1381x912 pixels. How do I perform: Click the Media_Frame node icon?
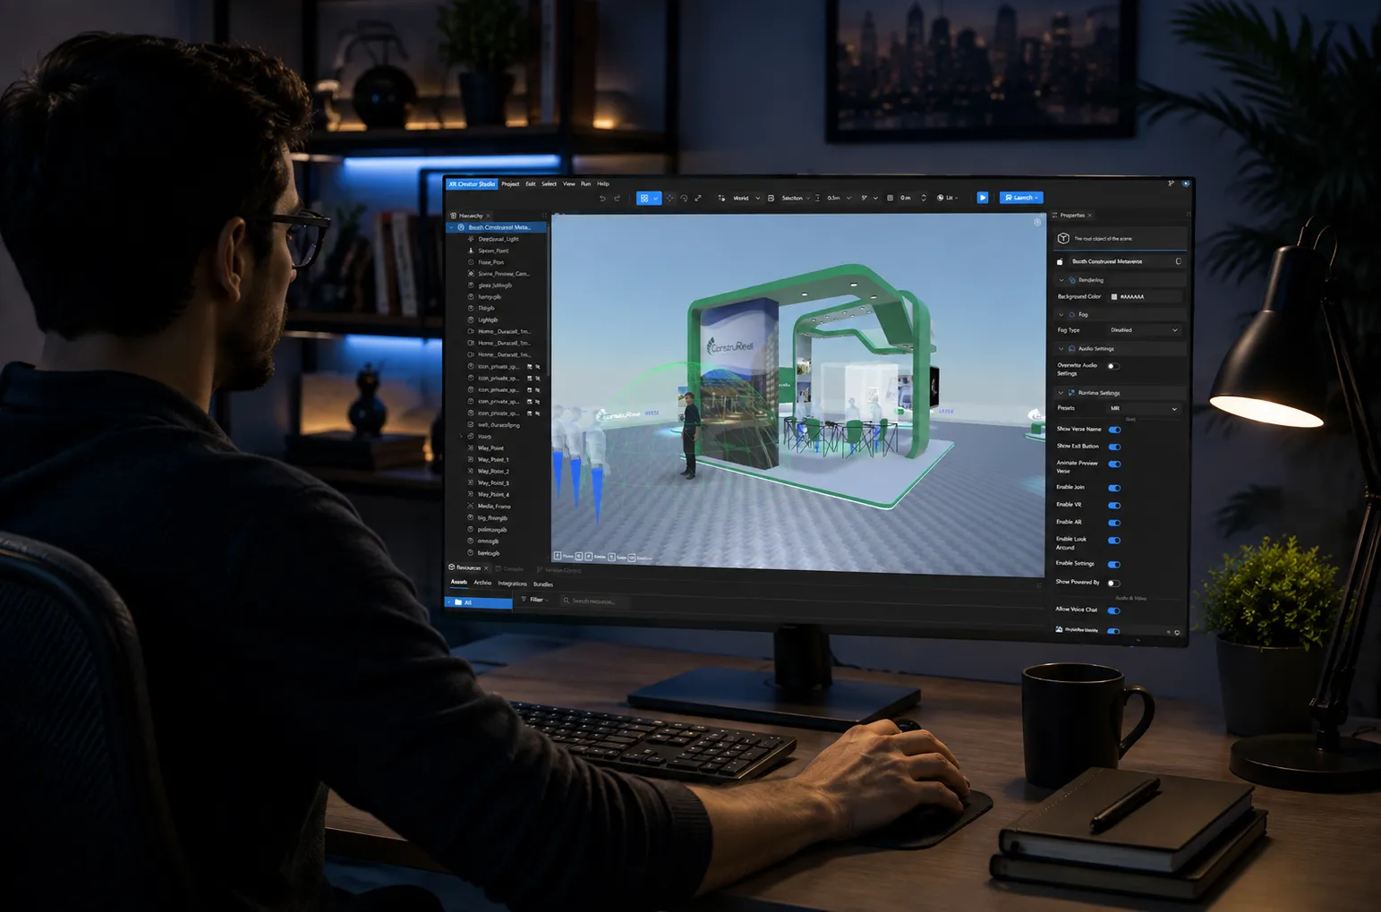pyautogui.click(x=471, y=506)
